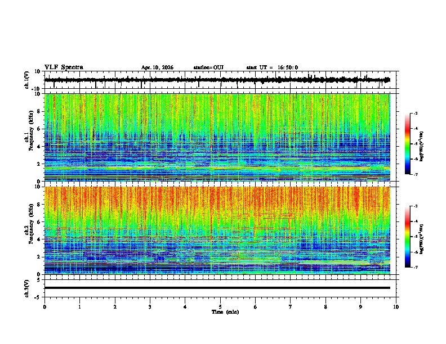The image size is (446, 344).
Task: Click the ch.2 color scale log(PSD) label
Action: click(421, 239)
